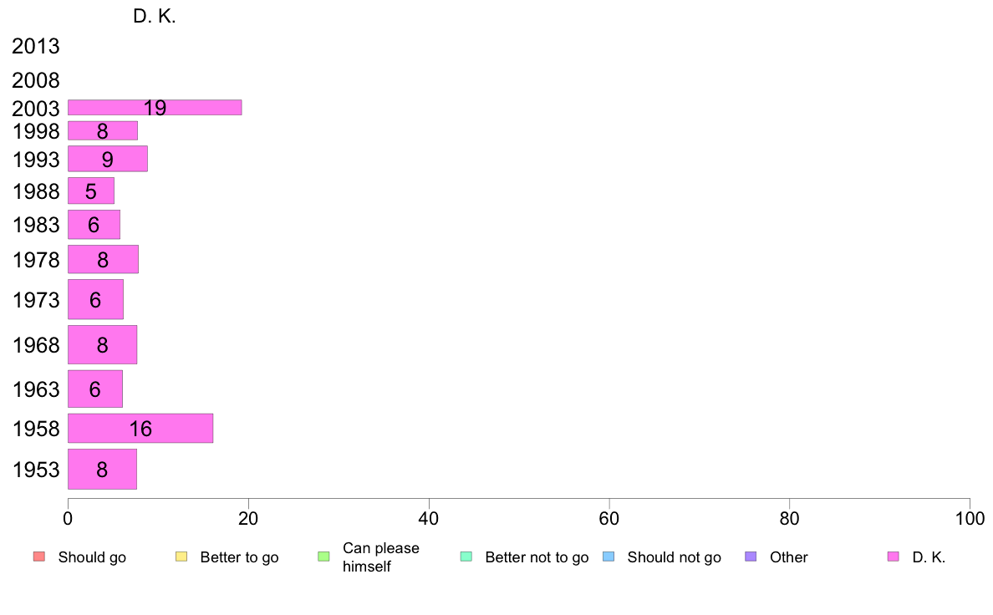Click the red Should go legend swatch
The image size is (993, 615).
pyautogui.click(x=39, y=557)
